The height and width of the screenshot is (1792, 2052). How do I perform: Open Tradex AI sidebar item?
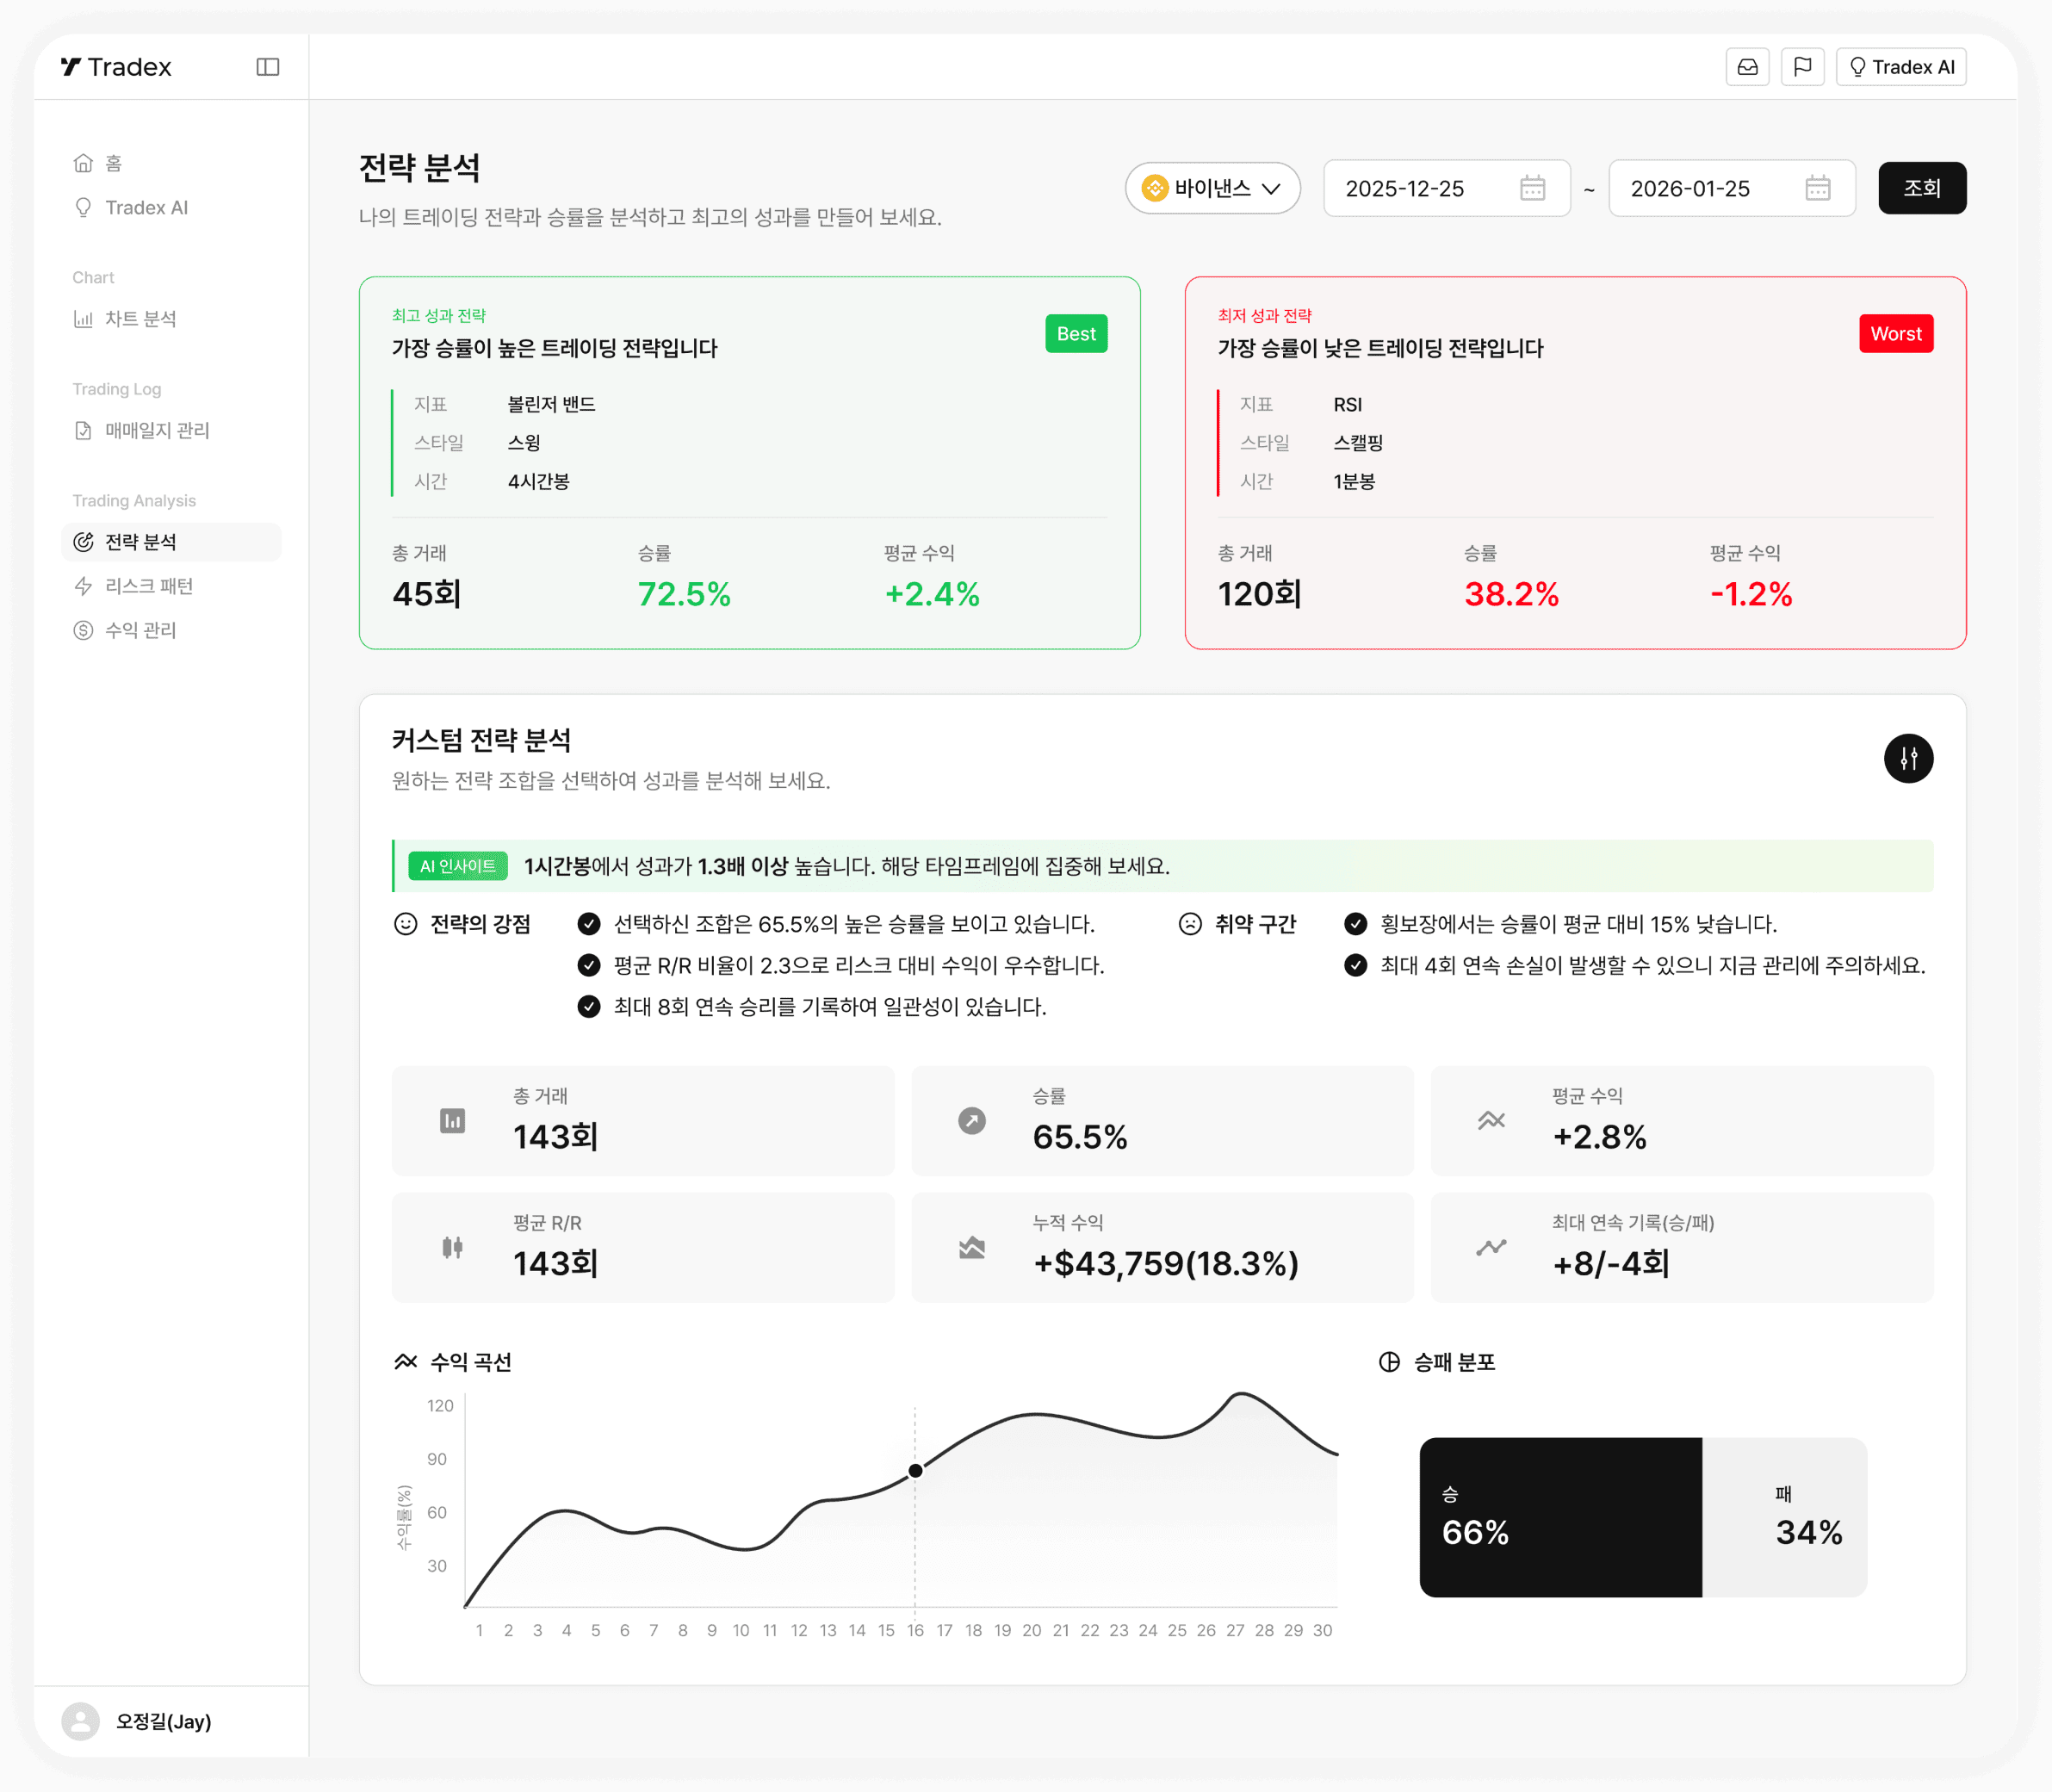pos(171,207)
